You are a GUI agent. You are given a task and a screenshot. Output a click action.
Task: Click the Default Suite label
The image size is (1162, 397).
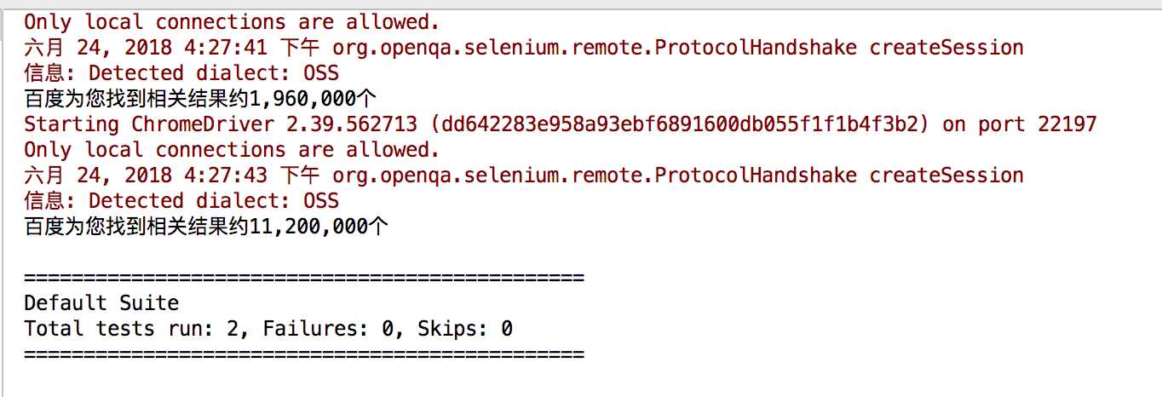[x=101, y=303]
